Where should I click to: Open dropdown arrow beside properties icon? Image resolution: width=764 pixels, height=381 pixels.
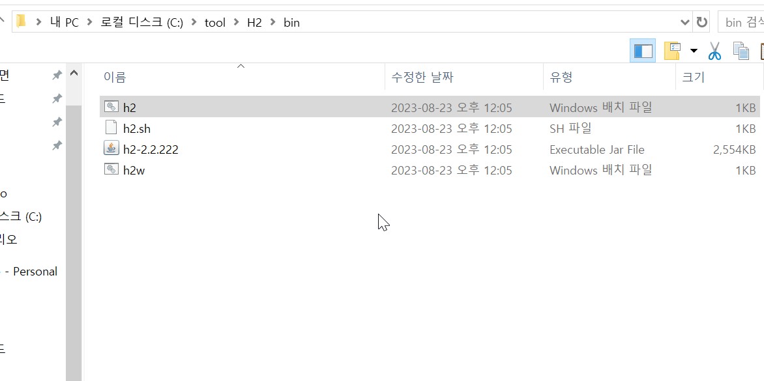click(694, 51)
